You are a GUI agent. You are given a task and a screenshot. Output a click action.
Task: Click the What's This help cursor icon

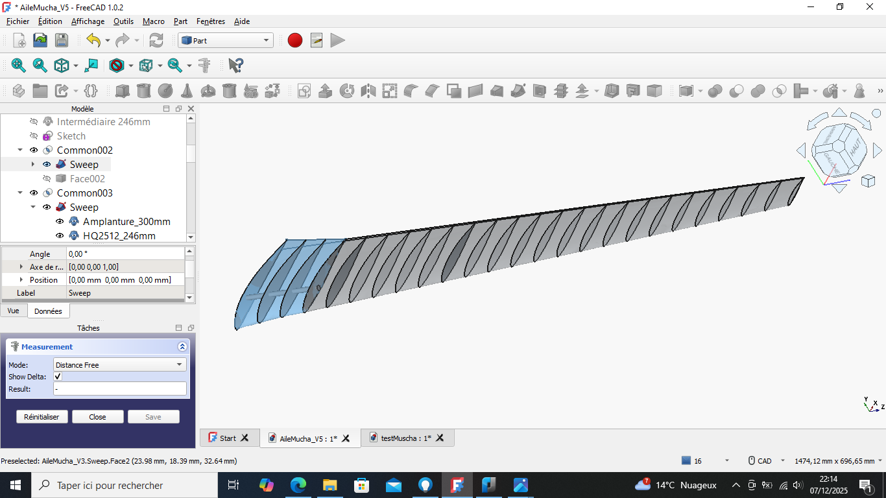click(x=236, y=65)
